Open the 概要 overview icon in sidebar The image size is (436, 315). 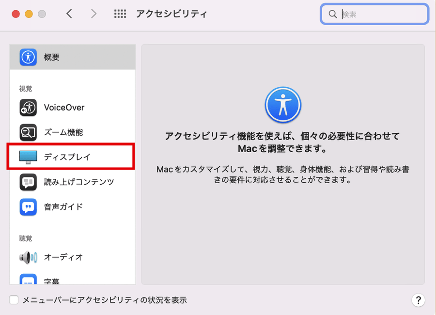pos(28,57)
